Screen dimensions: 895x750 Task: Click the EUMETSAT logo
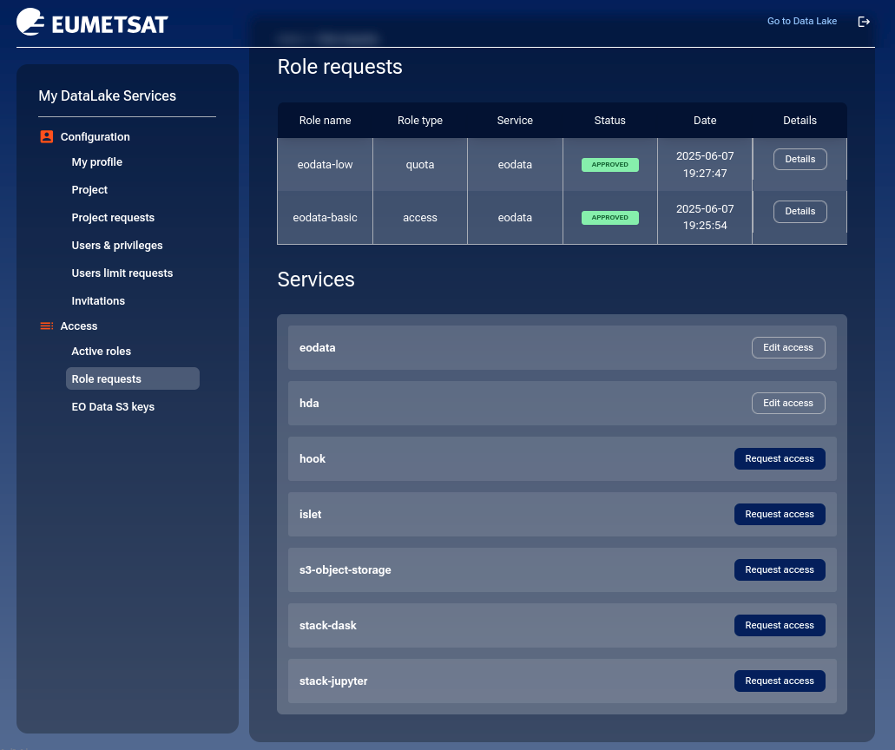pyautogui.click(x=93, y=23)
